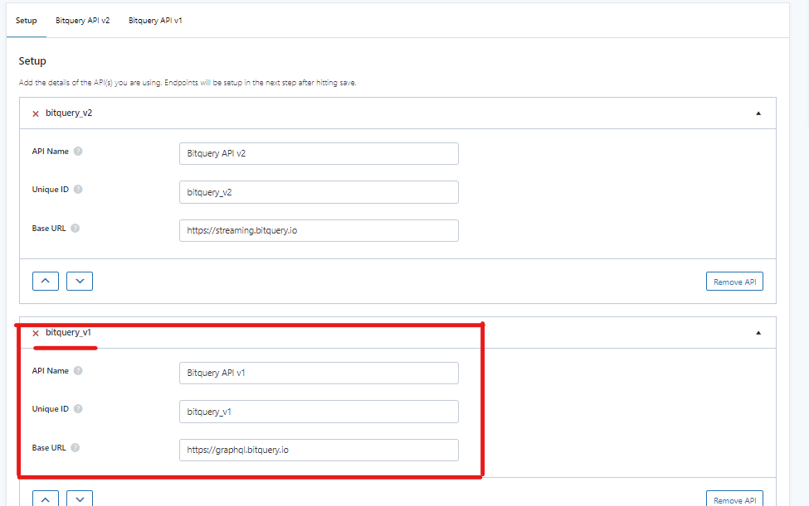Show help for bitquery_v2 API Name

pyautogui.click(x=78, y=152)
